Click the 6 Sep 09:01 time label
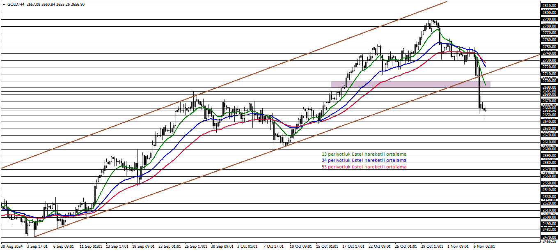Screen dimensions: 559x251 [64, 246]
